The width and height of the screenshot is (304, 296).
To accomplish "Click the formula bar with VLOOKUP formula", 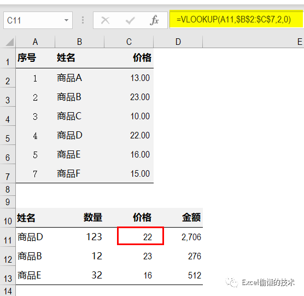I will 237,19.
